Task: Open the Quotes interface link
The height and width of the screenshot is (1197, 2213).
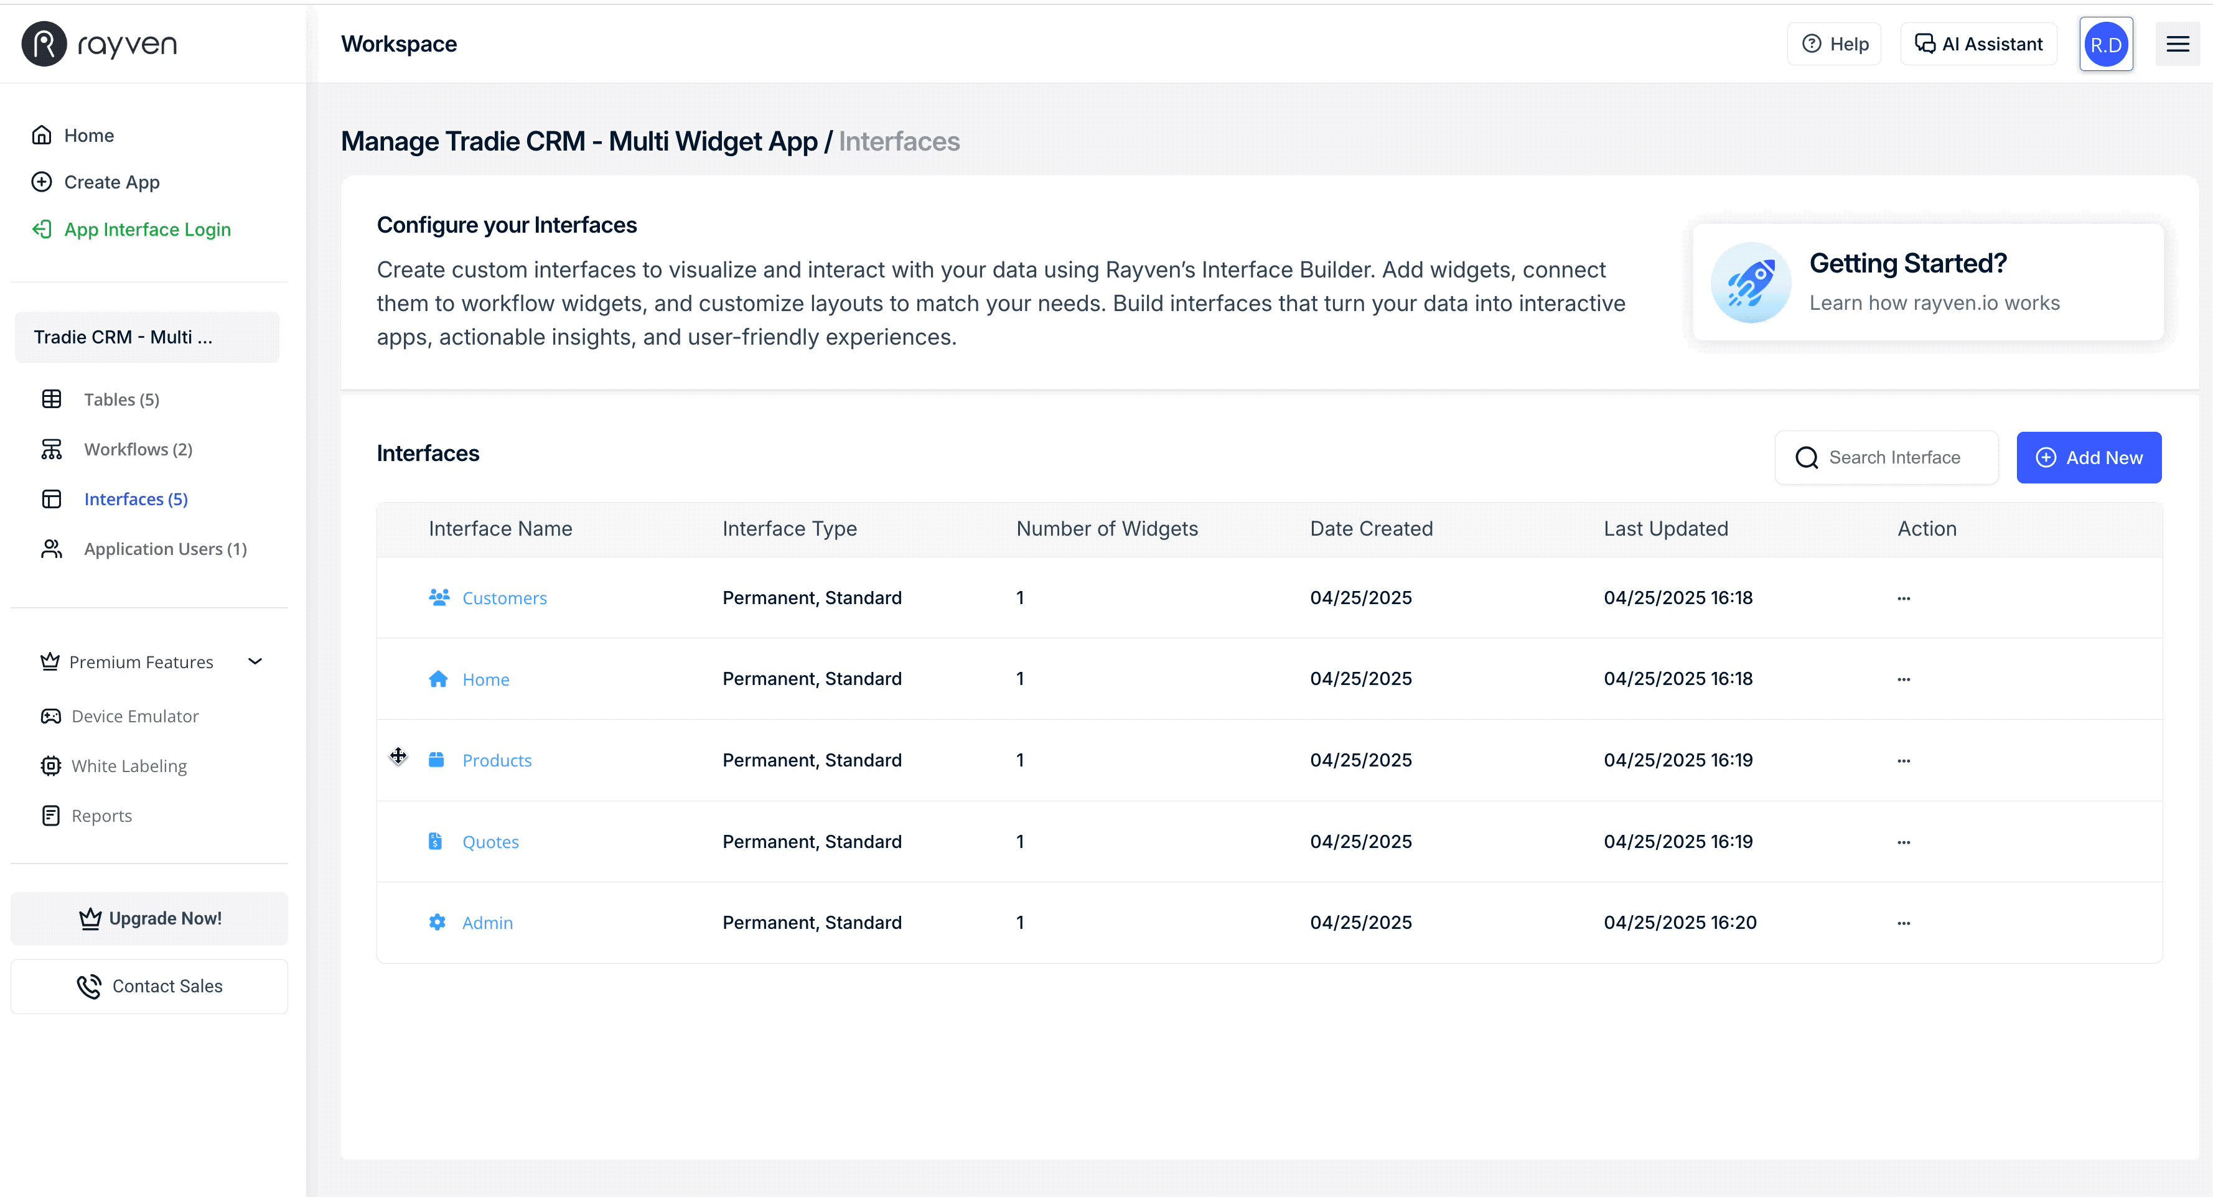Action: point(490,842)
